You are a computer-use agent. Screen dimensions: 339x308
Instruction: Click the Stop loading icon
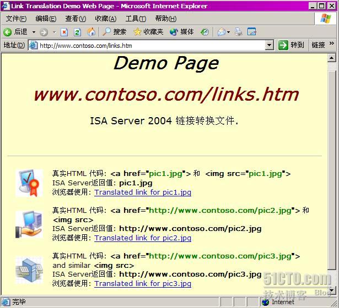[64, 32]
